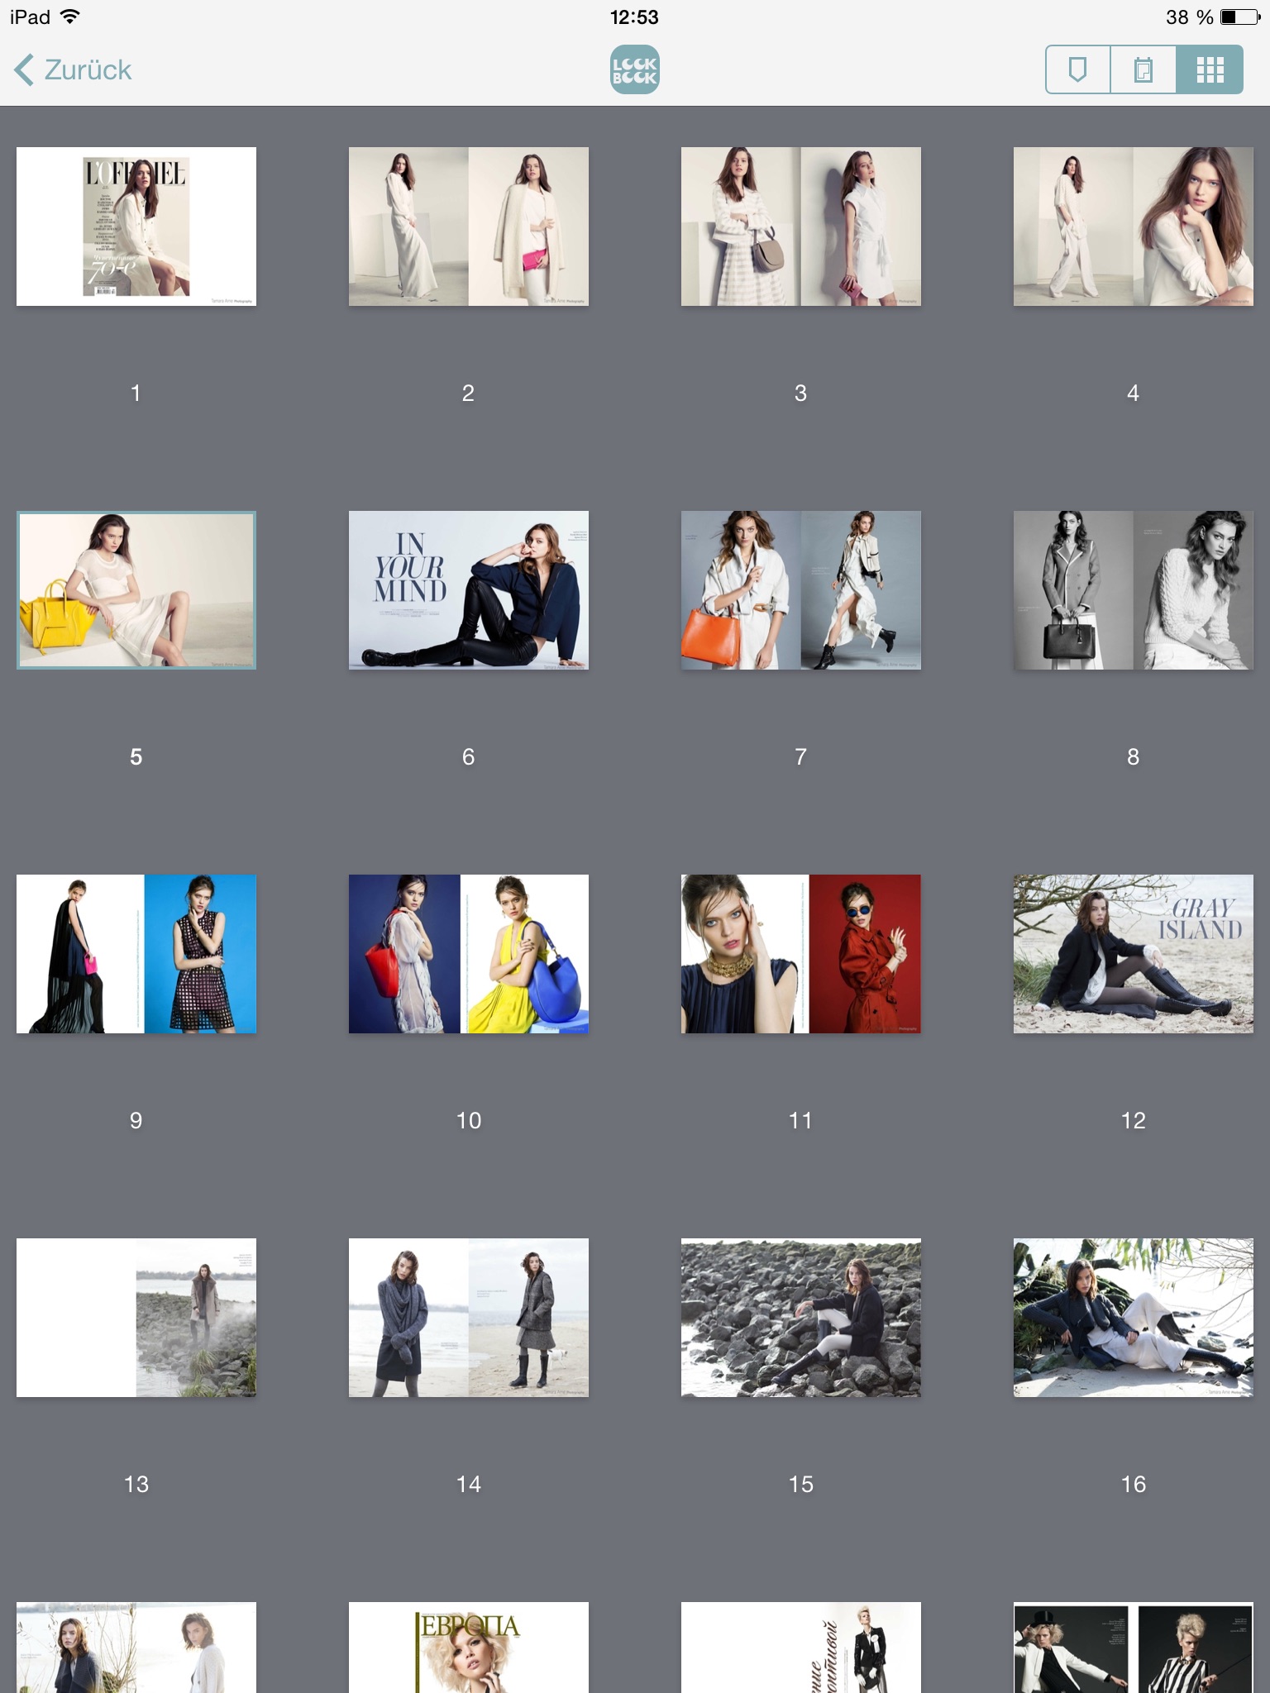Switch to the bookmarks view icon
1270x1693 pixels.
point(1078,69)
